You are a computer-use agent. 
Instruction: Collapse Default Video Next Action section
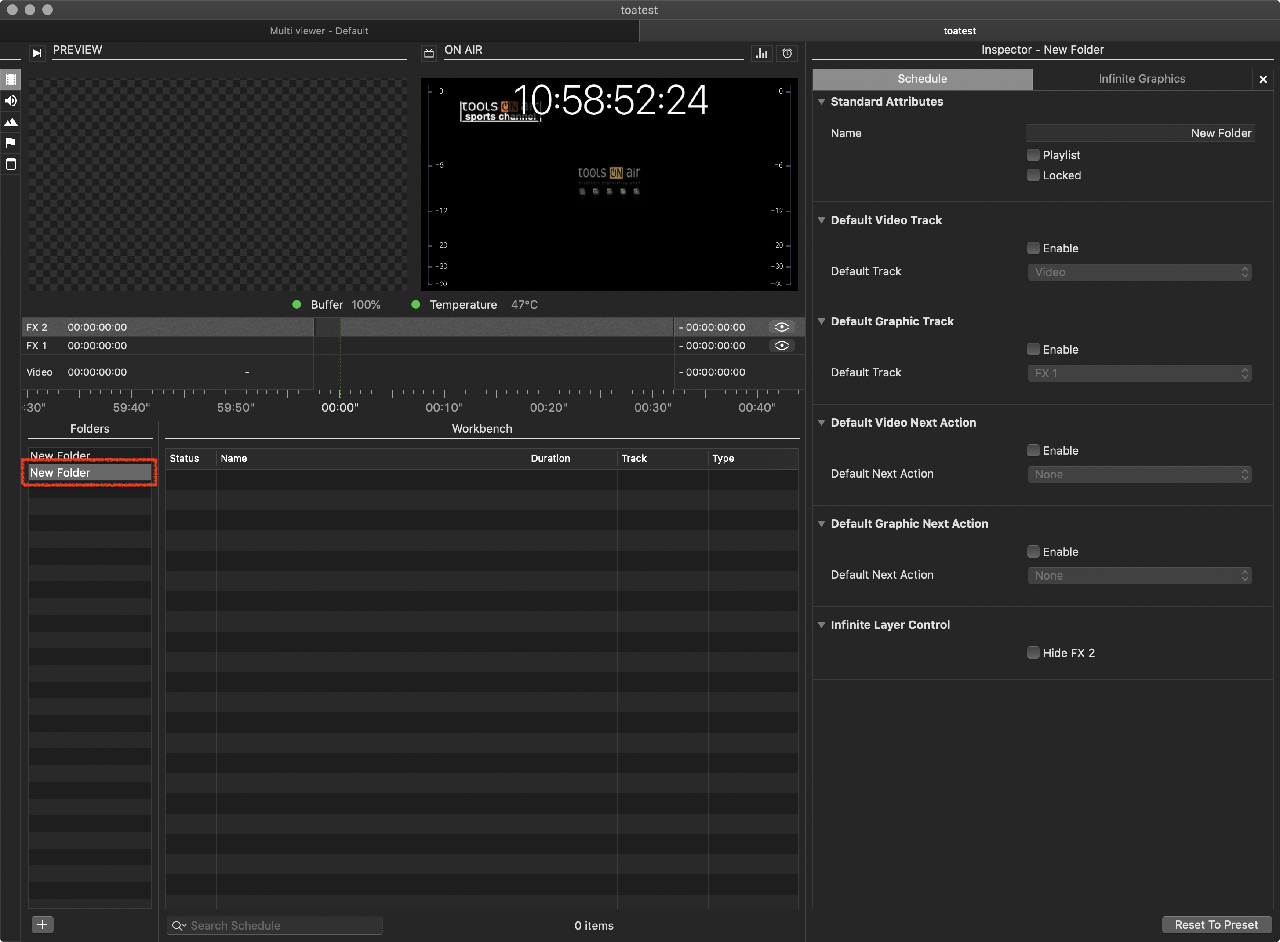pyautogui.click(x=821, y=423)
